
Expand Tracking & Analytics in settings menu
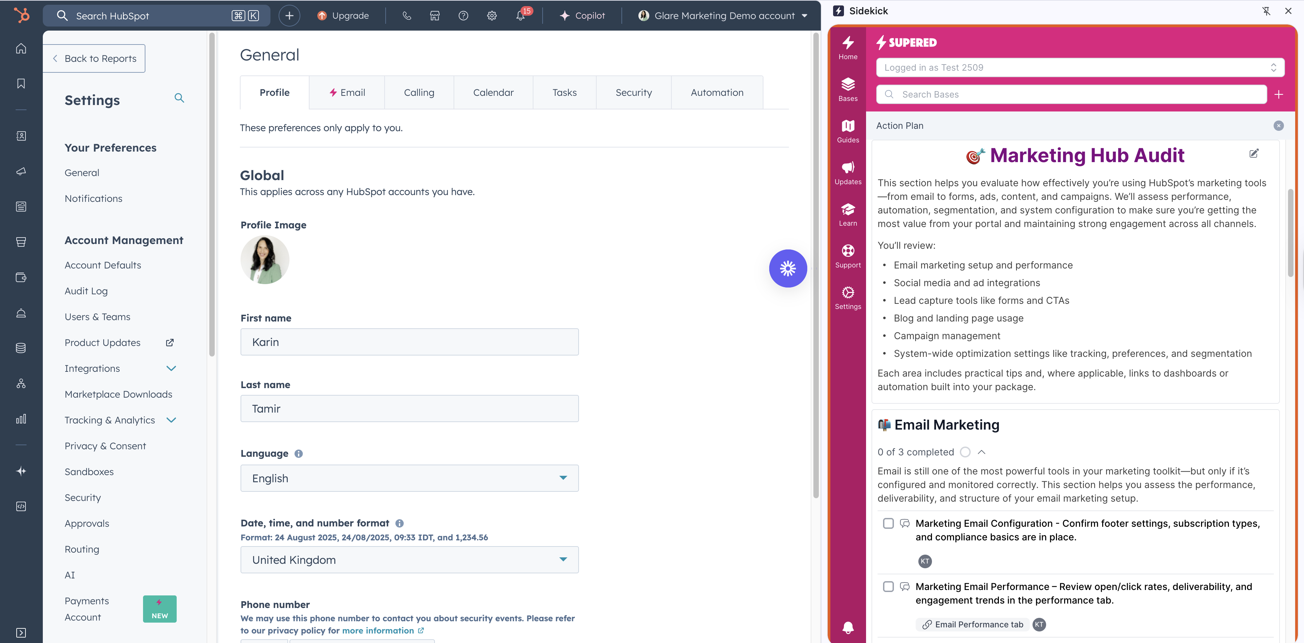click(x=171, y=420)
